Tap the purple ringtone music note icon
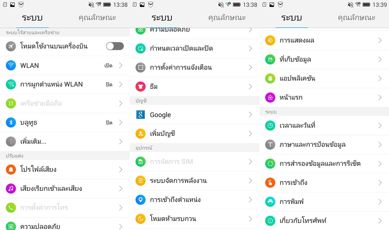This screenshot has height=230, width=389. click(11, 188)
